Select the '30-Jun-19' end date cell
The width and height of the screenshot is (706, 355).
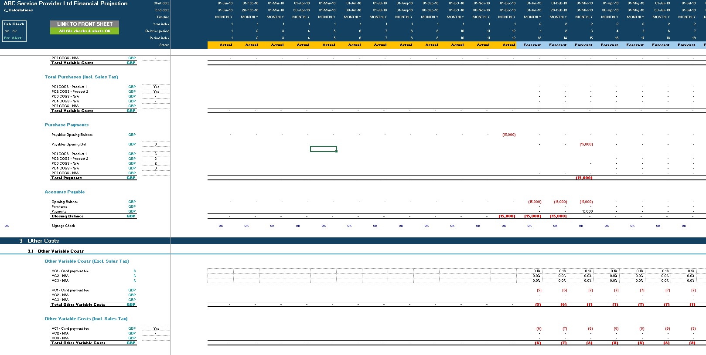pos(662,10)
